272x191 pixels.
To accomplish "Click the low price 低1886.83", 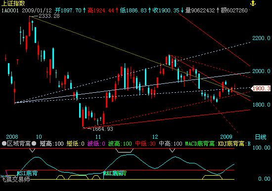I will coord(133,10).
